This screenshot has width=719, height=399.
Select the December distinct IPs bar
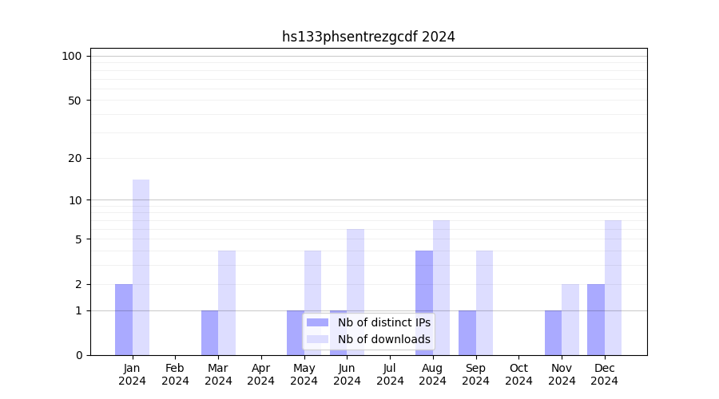[596, 319]
